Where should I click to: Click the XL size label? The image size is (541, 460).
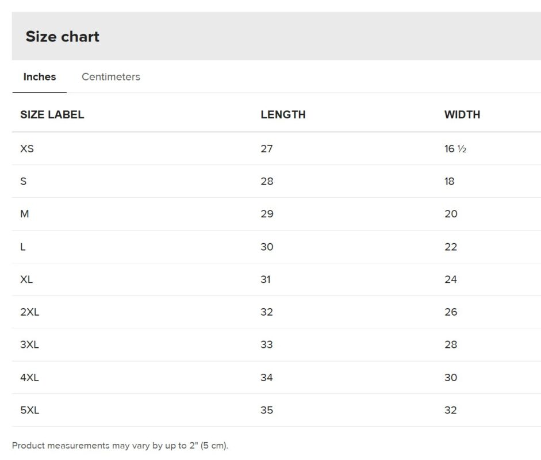[x=26, y=279]
